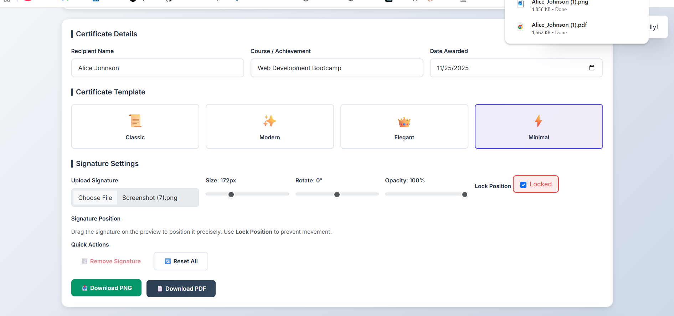
Task: Adjust the signature Size slider
Action: [x=247, y=194]
